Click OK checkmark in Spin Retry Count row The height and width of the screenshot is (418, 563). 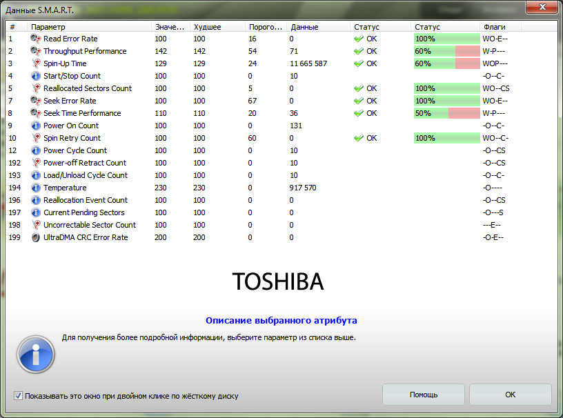pyautogui.click(x=359, y=138)
